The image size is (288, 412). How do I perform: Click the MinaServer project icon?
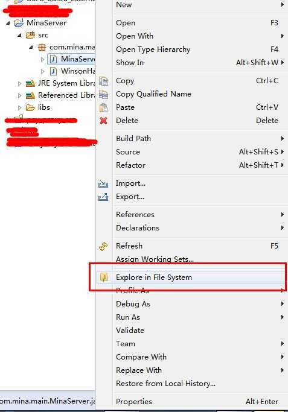19,23
